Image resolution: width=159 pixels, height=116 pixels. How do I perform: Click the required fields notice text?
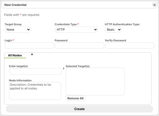[x=22, y=15]
